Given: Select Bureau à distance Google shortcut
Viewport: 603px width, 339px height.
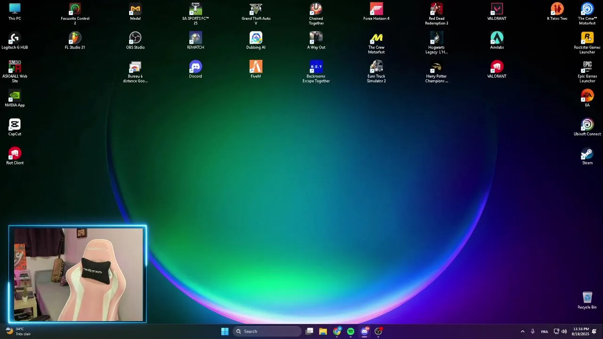Looking at the screenshot, I should [x=135, y=72].
